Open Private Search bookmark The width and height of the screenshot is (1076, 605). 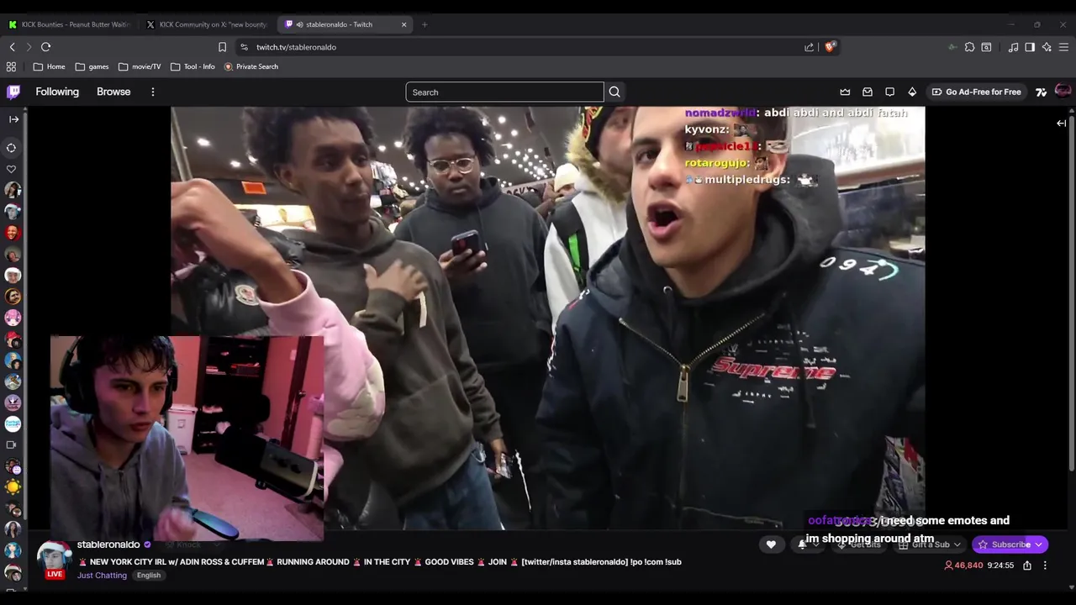click(x=251, y=66)
